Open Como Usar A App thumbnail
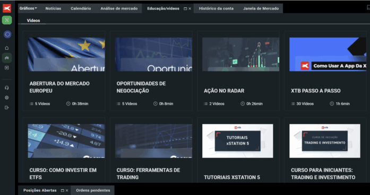This screenshot has height=195, width=370. coord(328,55)
